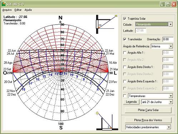Maximize the SOL-AR window

168,4
